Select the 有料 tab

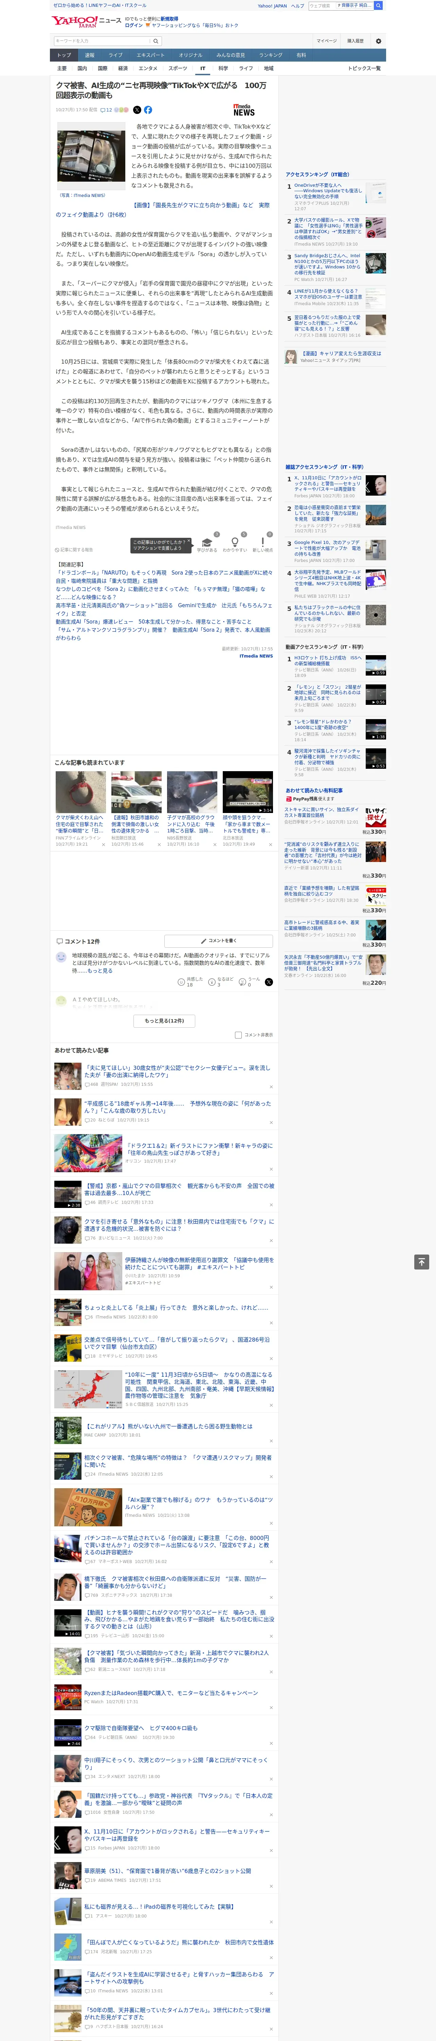click(x=302, y=55)
